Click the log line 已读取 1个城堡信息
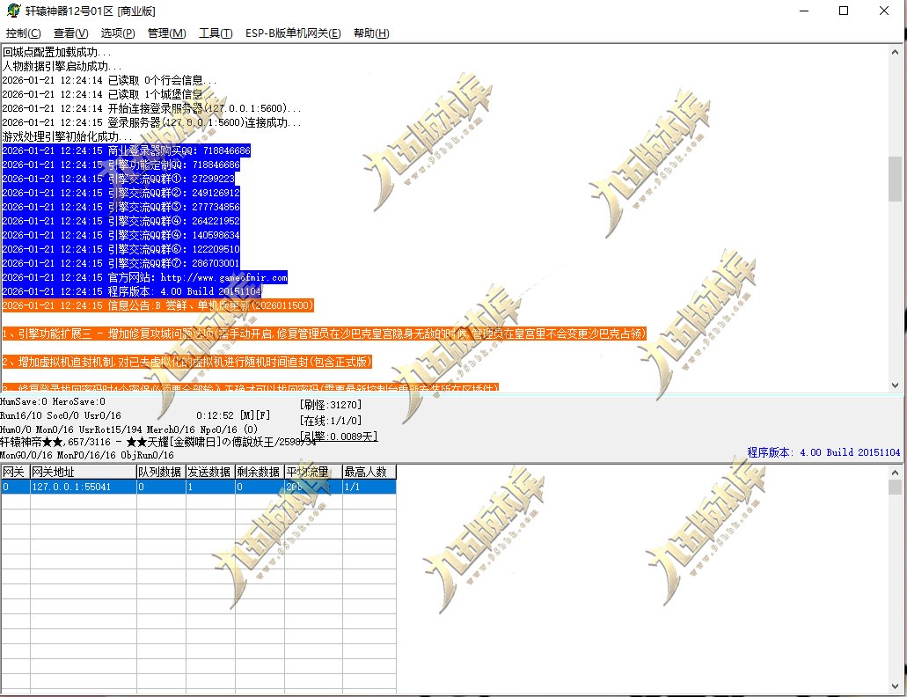 (109, 94)
